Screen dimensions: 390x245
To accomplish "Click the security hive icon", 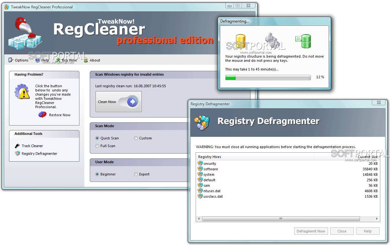I will click(200, 164).
